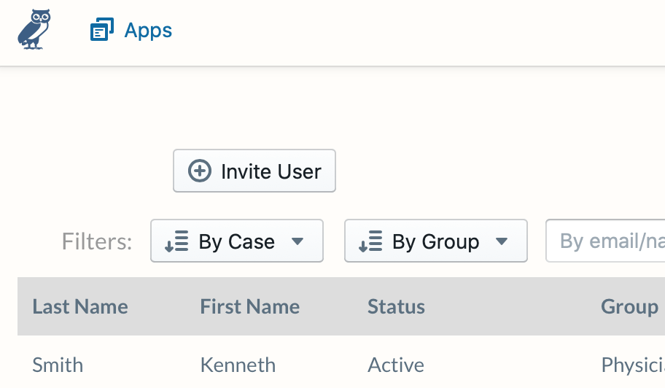This screenshot has height=388, width=665.
Task: Open the Apps menu label
Action: coord(148,31)
